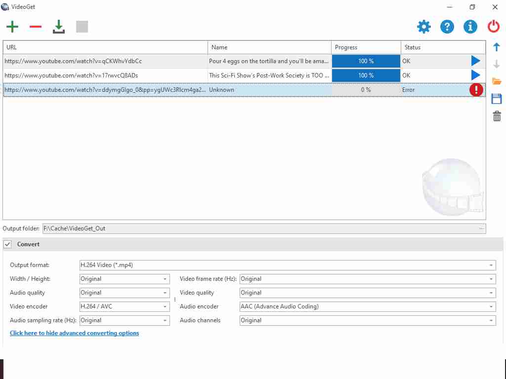Open the Audio encoder dropdown
The width and height of the screenshot is (506, 379).
tap(368, 306)
